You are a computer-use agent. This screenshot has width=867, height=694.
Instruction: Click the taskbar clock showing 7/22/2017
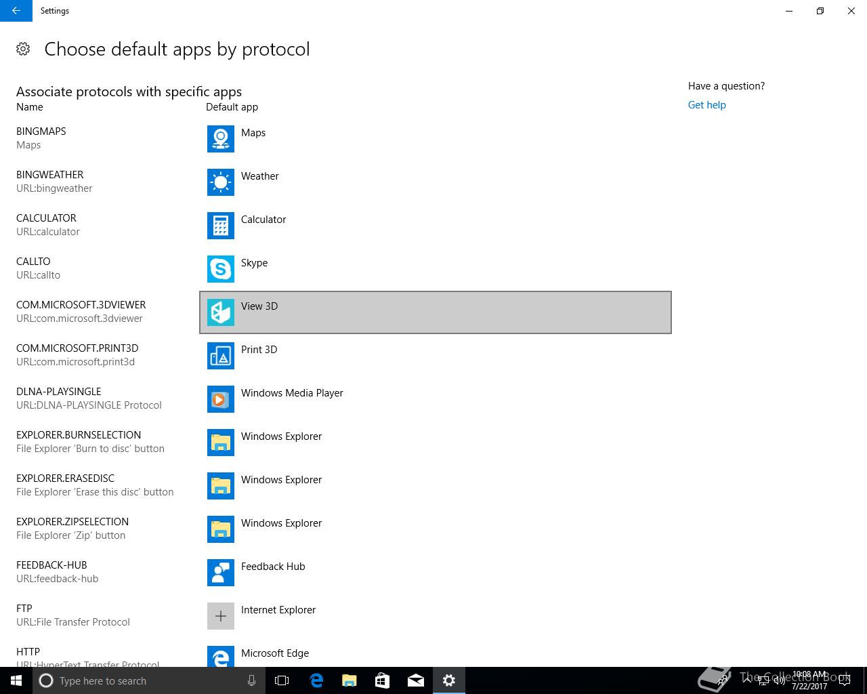[x=809, y=680]
